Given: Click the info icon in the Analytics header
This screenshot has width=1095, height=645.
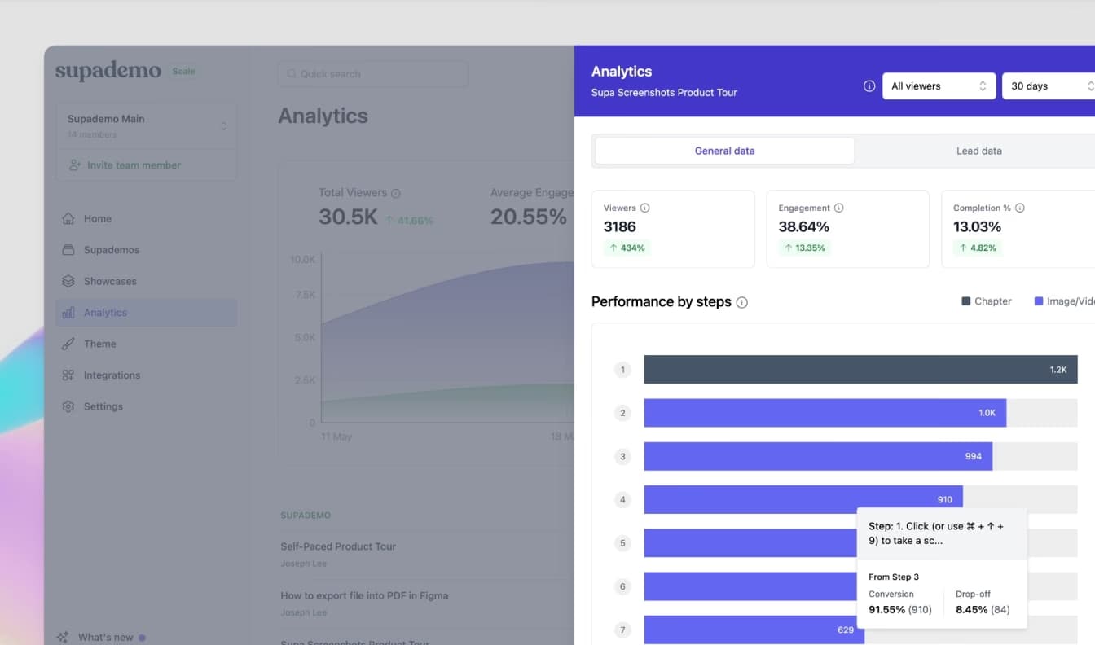Looking at the screenshot, I should point(869,86).
